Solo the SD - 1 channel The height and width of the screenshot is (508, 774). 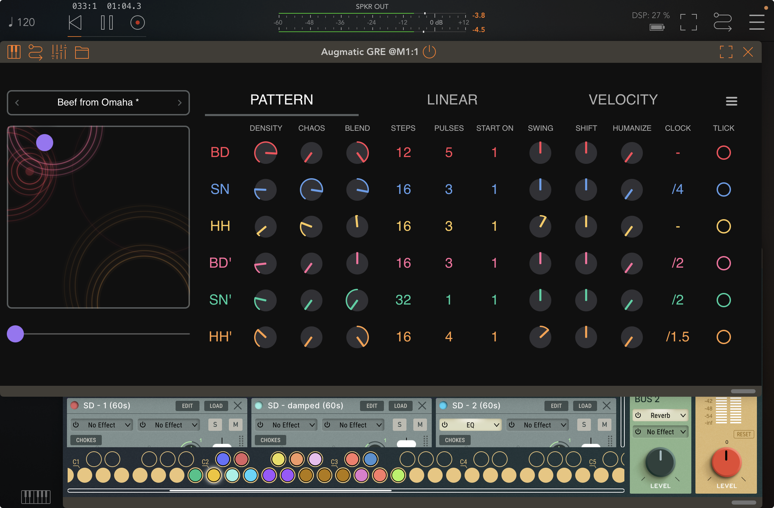coord(215,425)
